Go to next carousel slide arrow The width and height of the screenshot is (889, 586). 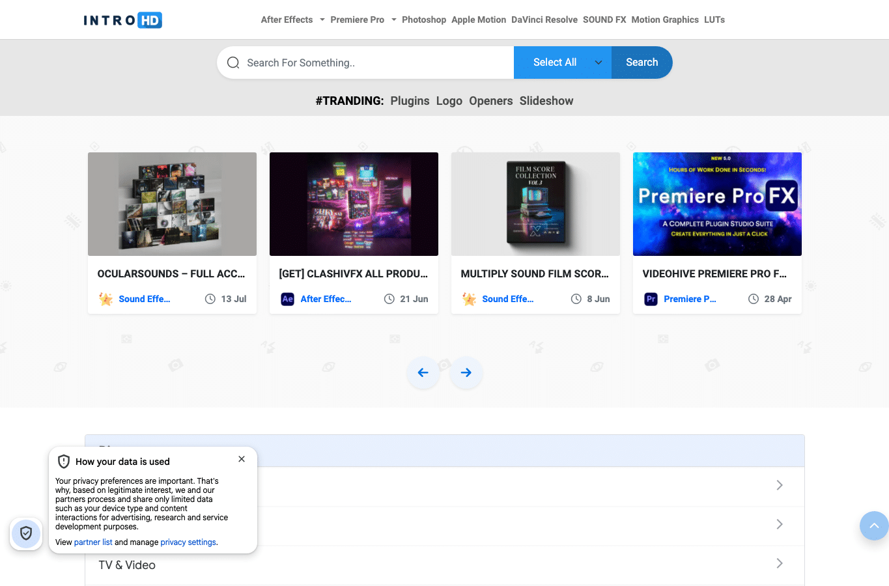(466, 372)
